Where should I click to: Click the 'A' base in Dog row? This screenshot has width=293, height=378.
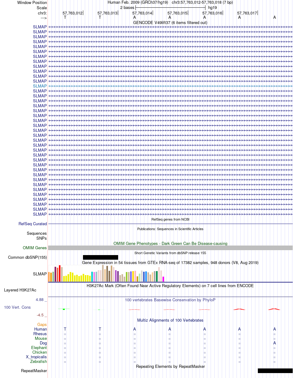pyautogui.click(x=274, y=343)
